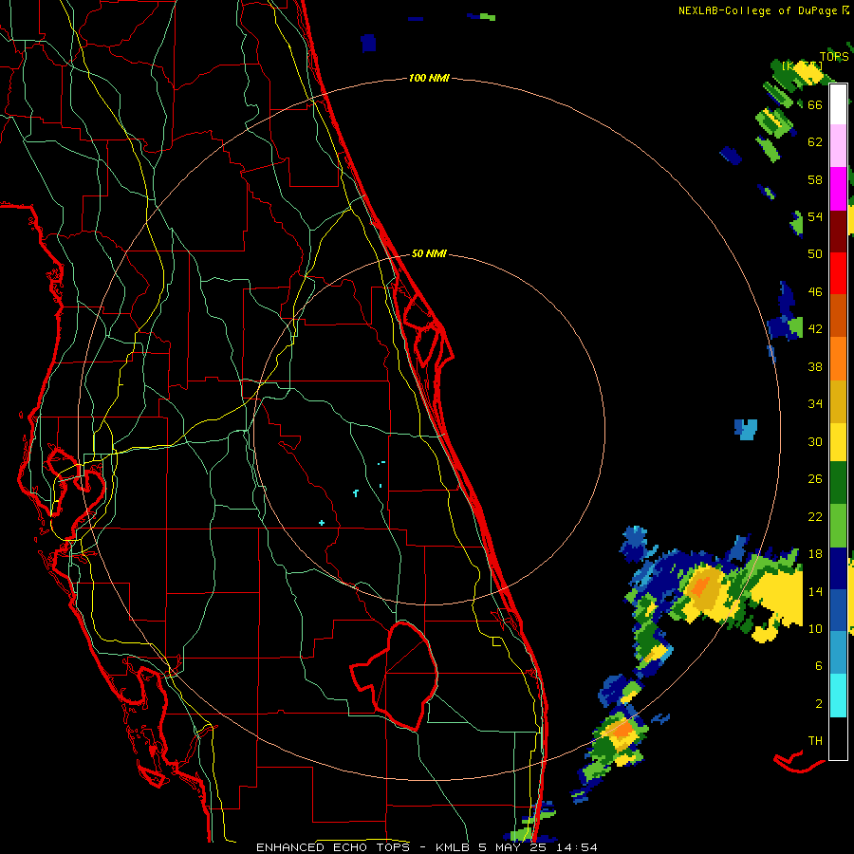Click legend value 54
Screen dimensions: 854x854
point(815,216)
